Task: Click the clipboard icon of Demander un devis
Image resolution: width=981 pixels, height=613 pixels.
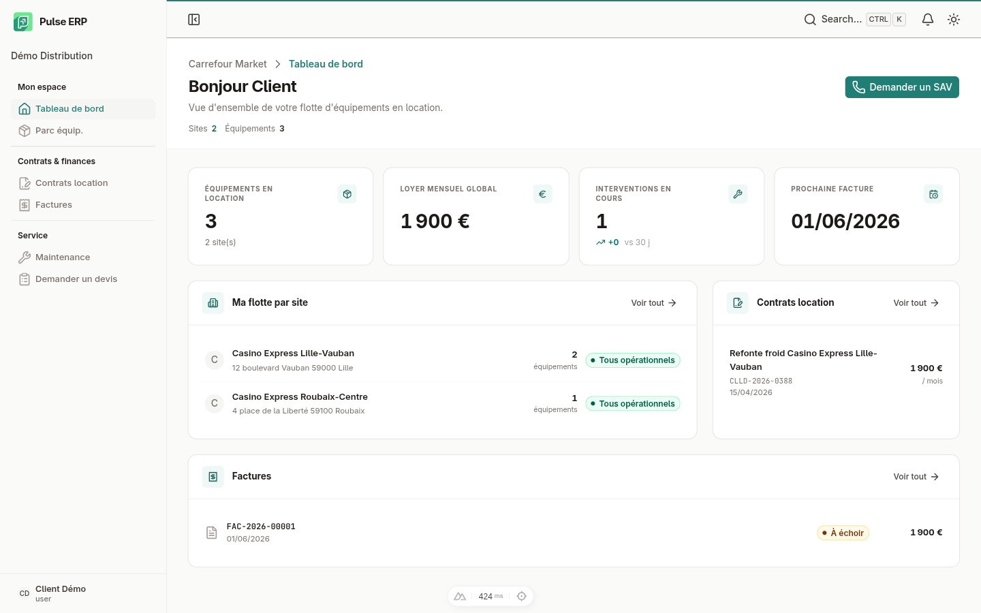Action: [x=25, y=279]
